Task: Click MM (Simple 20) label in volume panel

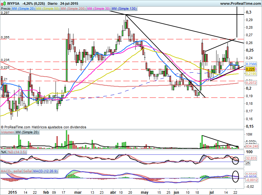Action: pos(27,132)
